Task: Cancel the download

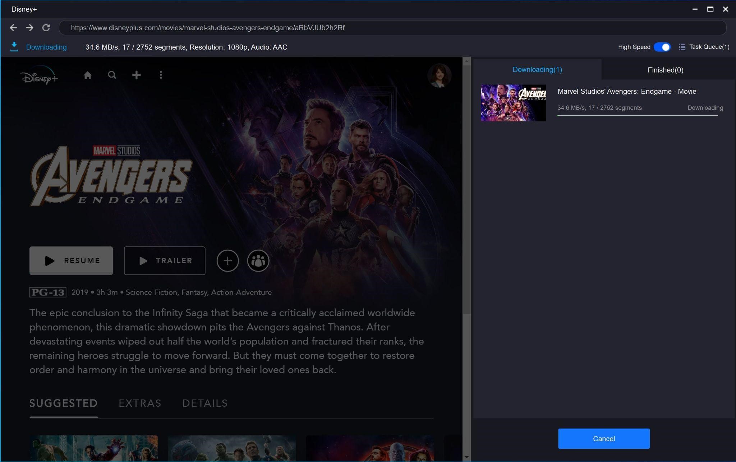Action: click(x=604, y=439)
